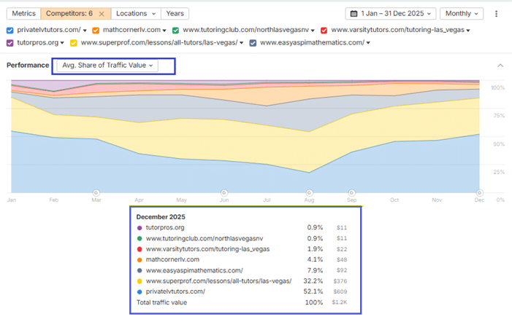Click the $609 traffic value
This screenshot has height=322, width=512.
(340, 291)
